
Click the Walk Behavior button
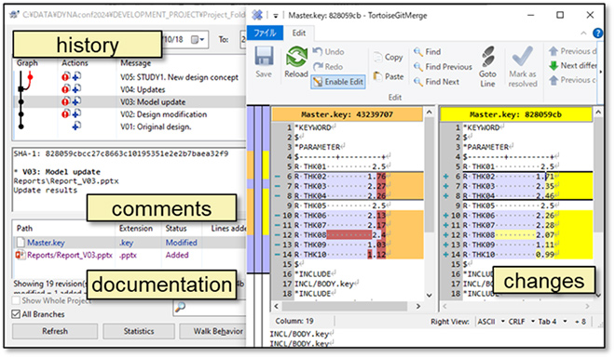[213, 331]
